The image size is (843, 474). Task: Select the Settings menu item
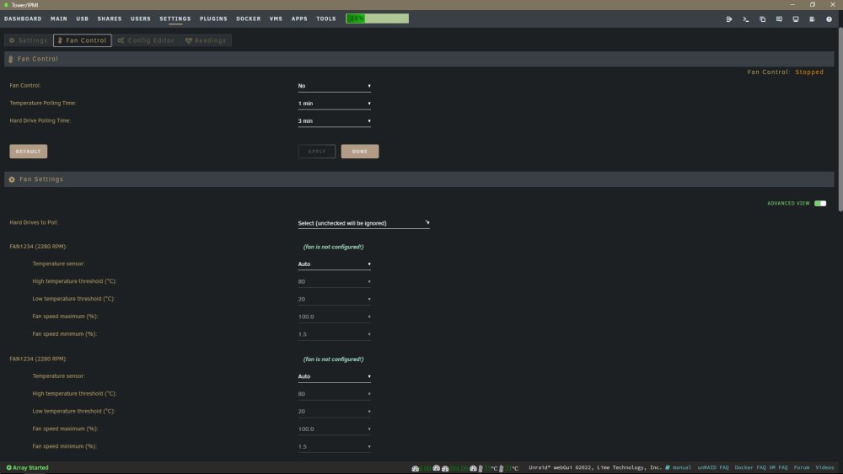click(175, 19)
